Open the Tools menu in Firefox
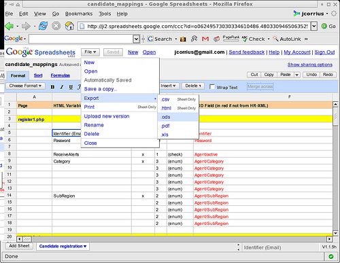 coord(105,14)
